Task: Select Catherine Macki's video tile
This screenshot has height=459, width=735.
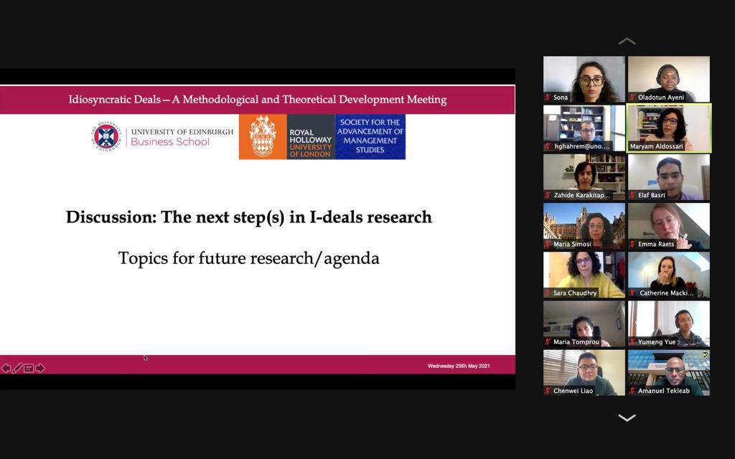Action: (669, 275)
